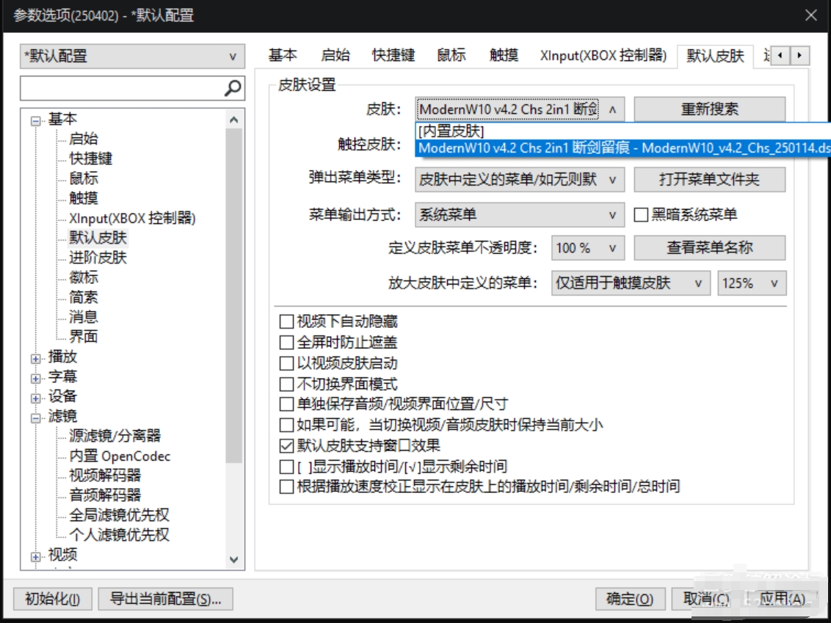Click the 取消(C) button
The height and width of the screenshot is (623, 831).
coord(706,600)
